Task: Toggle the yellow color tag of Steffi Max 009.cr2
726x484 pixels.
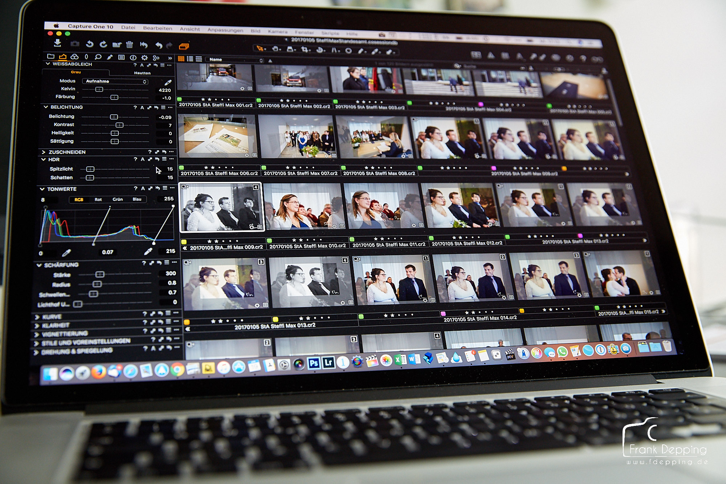Action: pyautogui.click(x=184, y=242)
